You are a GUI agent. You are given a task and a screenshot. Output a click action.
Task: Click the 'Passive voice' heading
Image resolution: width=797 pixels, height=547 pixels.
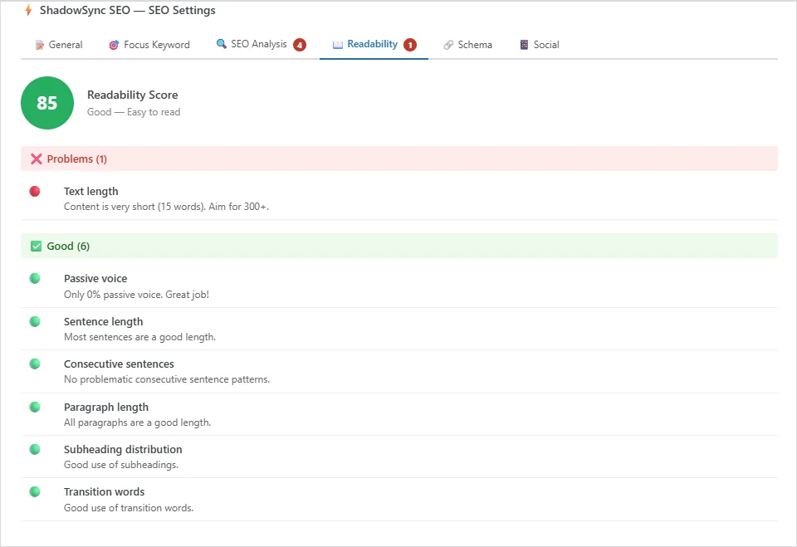click(x=95, y=279)
